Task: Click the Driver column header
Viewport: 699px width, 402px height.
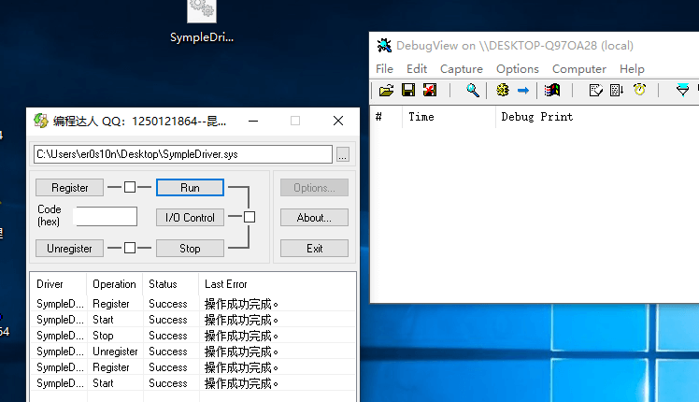Action: coord(58,284)
